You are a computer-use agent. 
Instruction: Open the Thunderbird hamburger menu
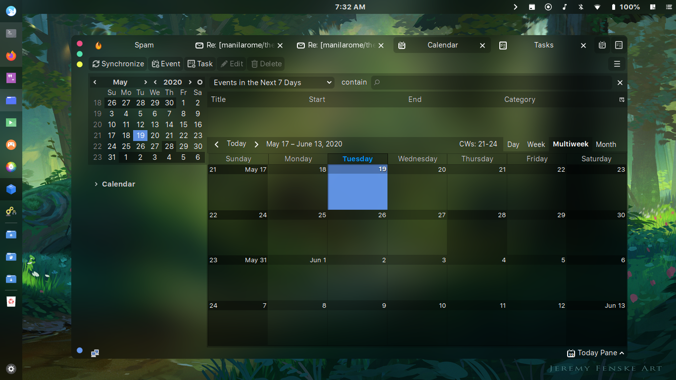[617, 64]
